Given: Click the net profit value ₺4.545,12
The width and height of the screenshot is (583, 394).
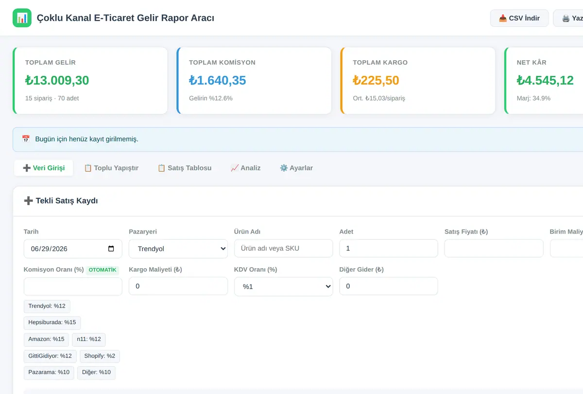Looking at the screenshot, I should (x=545, y=80).
